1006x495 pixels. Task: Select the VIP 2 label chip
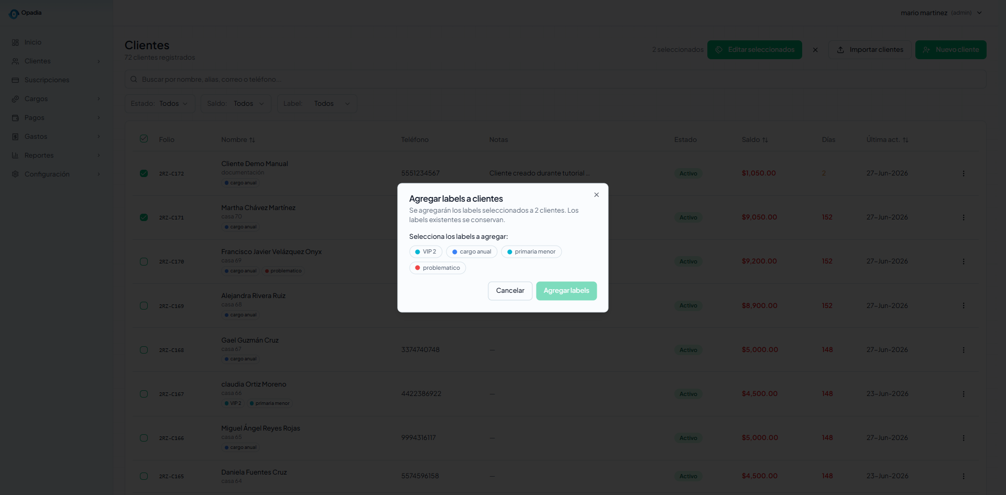pos(425,252)
